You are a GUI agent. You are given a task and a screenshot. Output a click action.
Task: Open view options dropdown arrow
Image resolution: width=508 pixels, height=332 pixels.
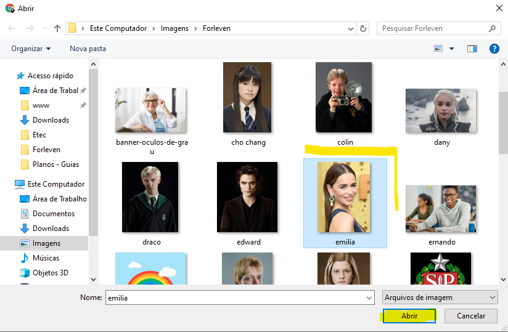(452, 49)
